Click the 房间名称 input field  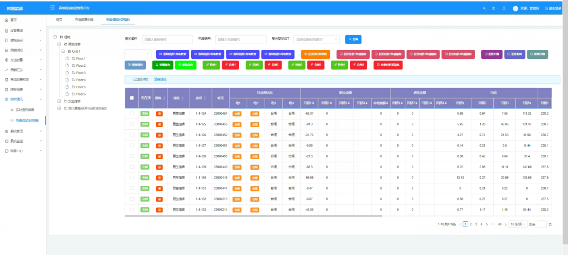coord(167,39)
